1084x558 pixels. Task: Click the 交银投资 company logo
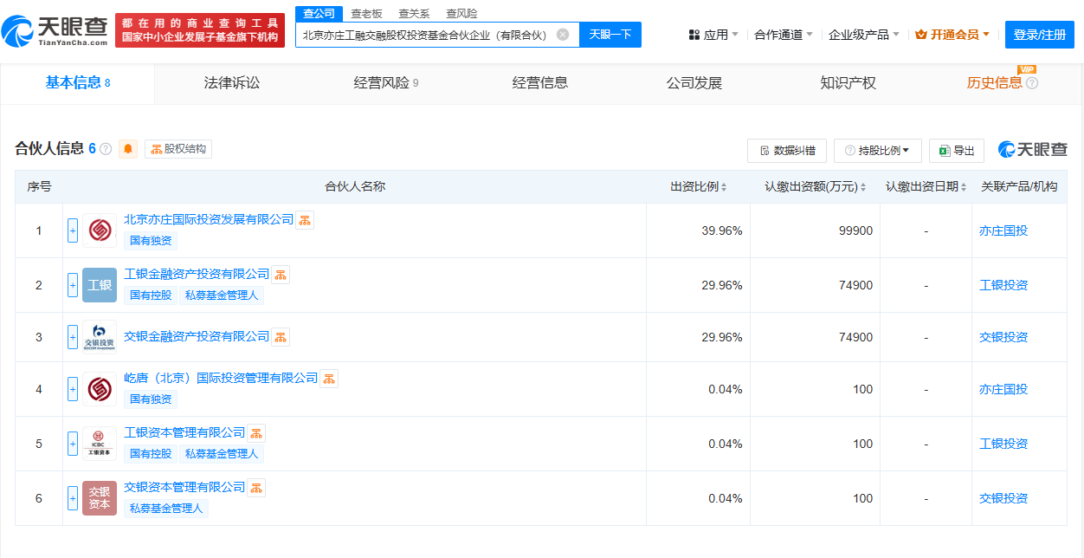[100, 337]
